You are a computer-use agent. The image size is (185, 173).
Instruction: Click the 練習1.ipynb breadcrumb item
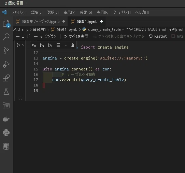click(x=67, y=29)
